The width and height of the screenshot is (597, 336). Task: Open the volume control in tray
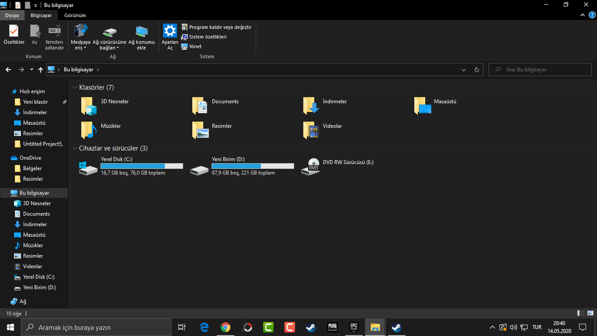(514, 327)
